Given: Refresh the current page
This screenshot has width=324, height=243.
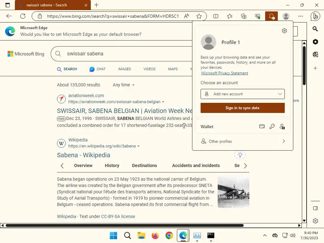Looking at the screenshot, I should point(23,16).
